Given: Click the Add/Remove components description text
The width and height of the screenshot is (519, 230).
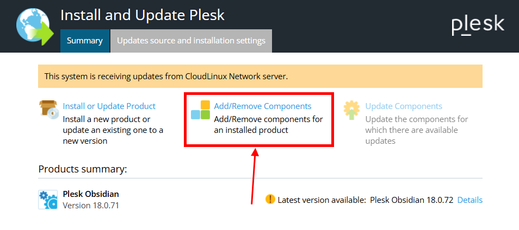Looking at the screenshot, I should (x=268, y=124).
